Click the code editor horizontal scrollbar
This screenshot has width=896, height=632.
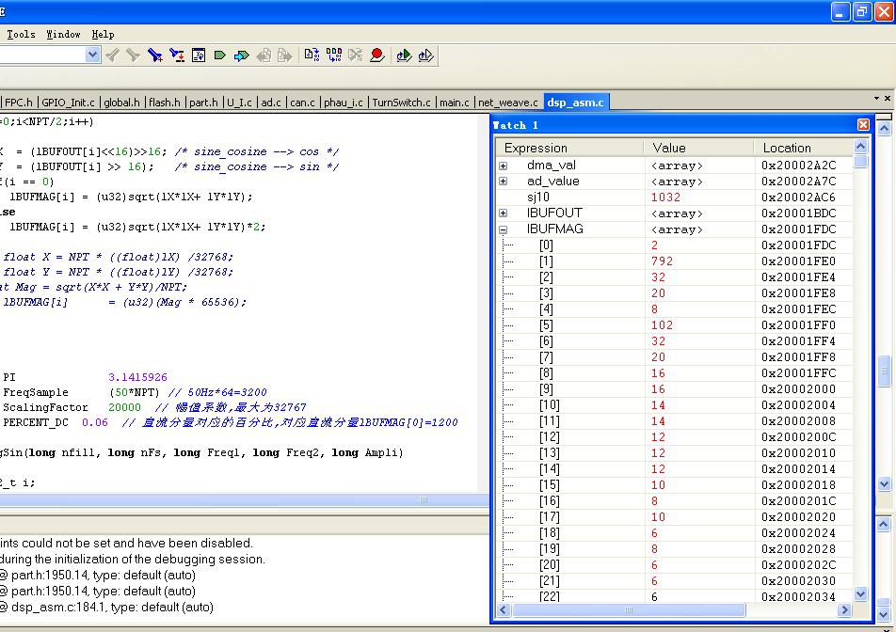point(245,500)
